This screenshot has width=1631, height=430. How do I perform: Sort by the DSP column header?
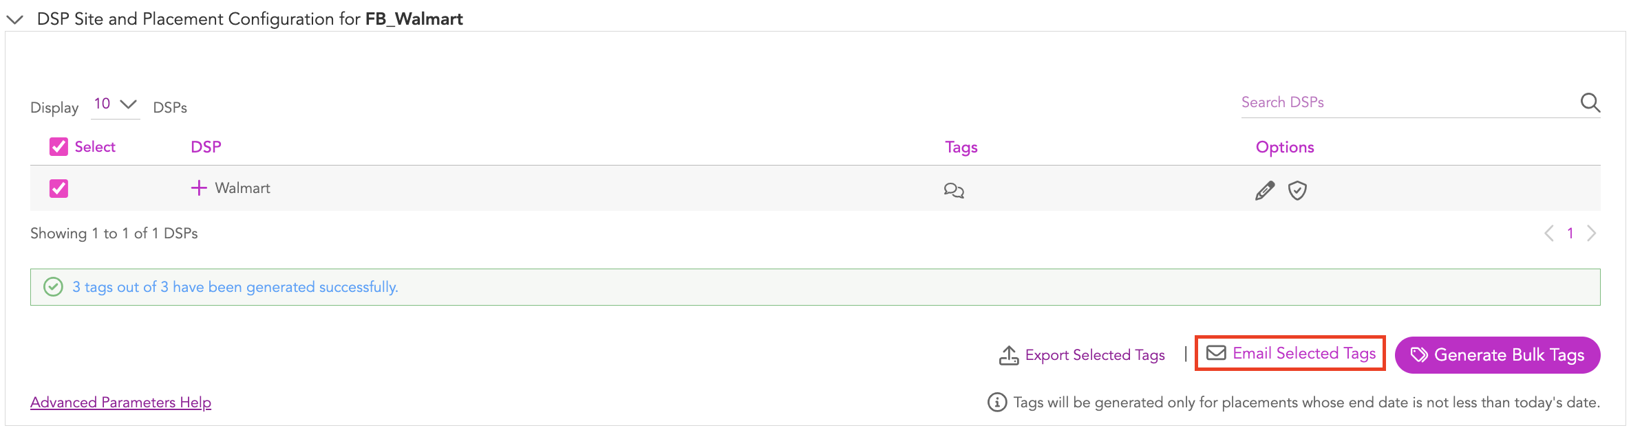(206, 147)
